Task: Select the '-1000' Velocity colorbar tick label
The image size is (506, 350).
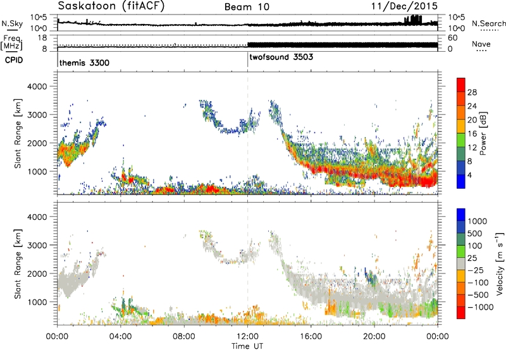Action: (481, 307)
